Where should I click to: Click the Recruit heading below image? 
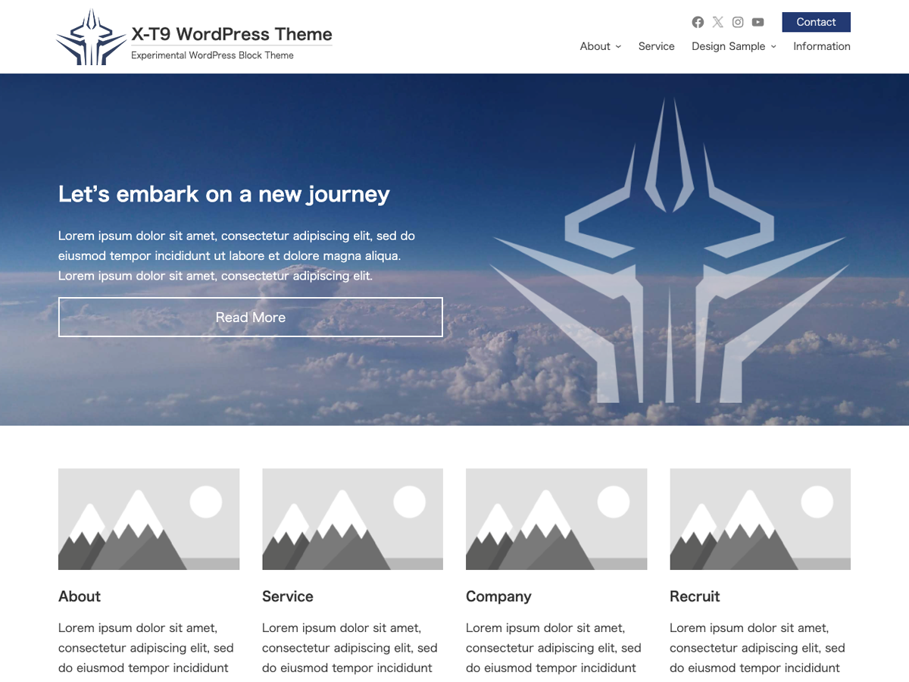point(695,596)
